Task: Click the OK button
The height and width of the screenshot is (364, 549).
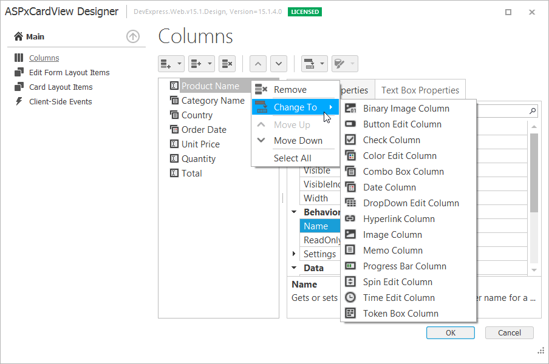Action: click(x=450, y=332)
